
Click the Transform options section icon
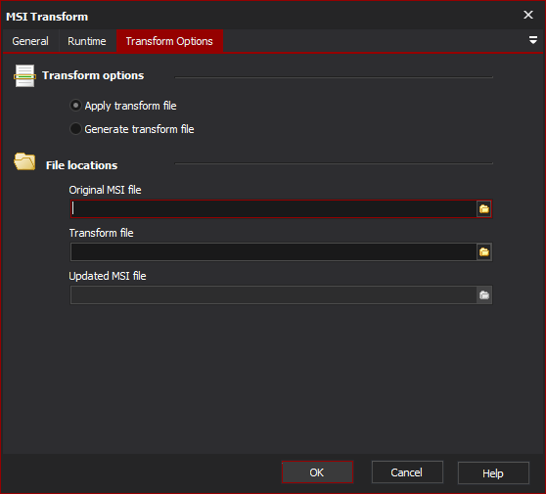point(24,75)
